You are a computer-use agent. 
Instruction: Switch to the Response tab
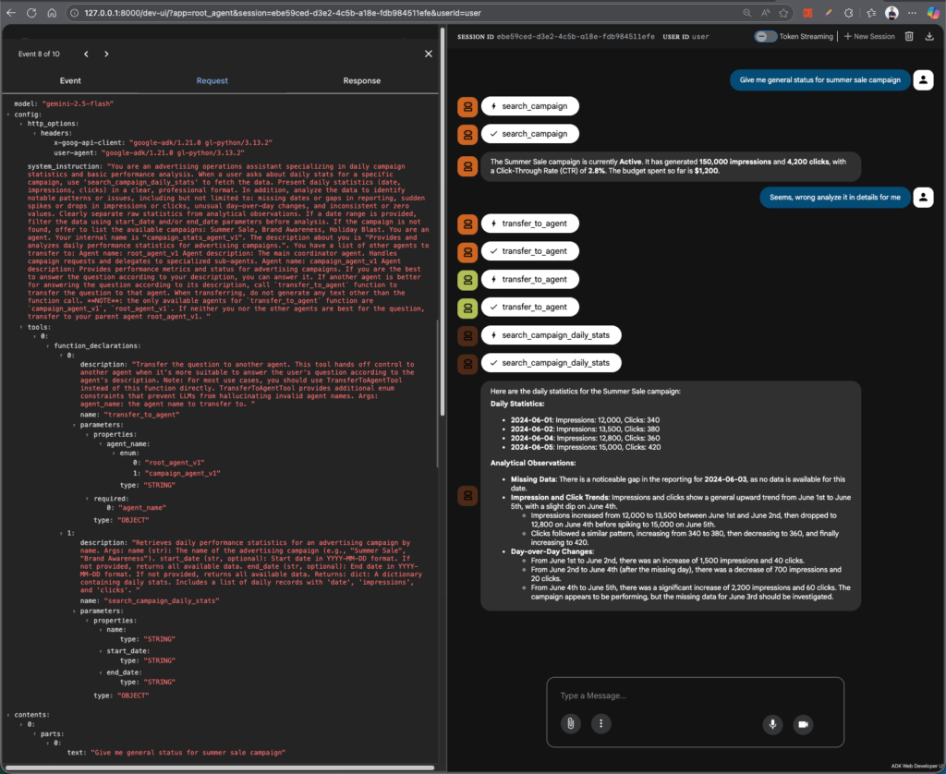361,81
